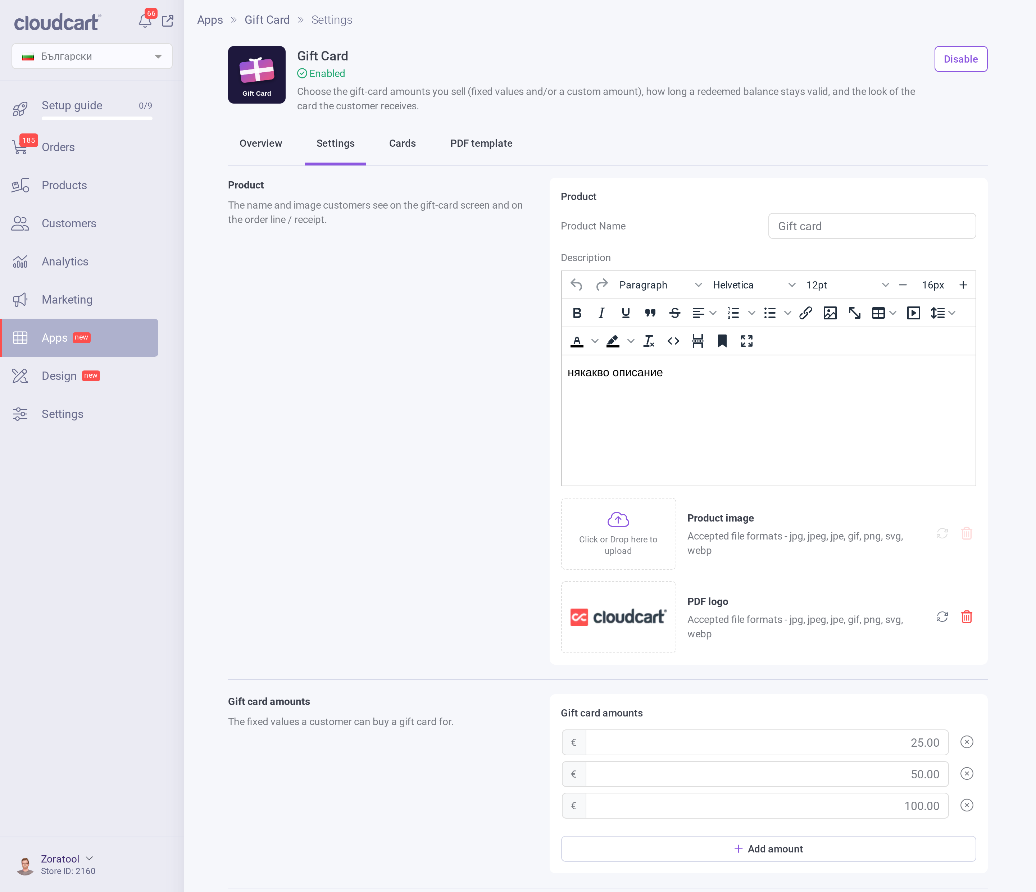The width and height of the screenshot is (1036, 892).
Task: Apply underline formatting
Action: (626, 313)
